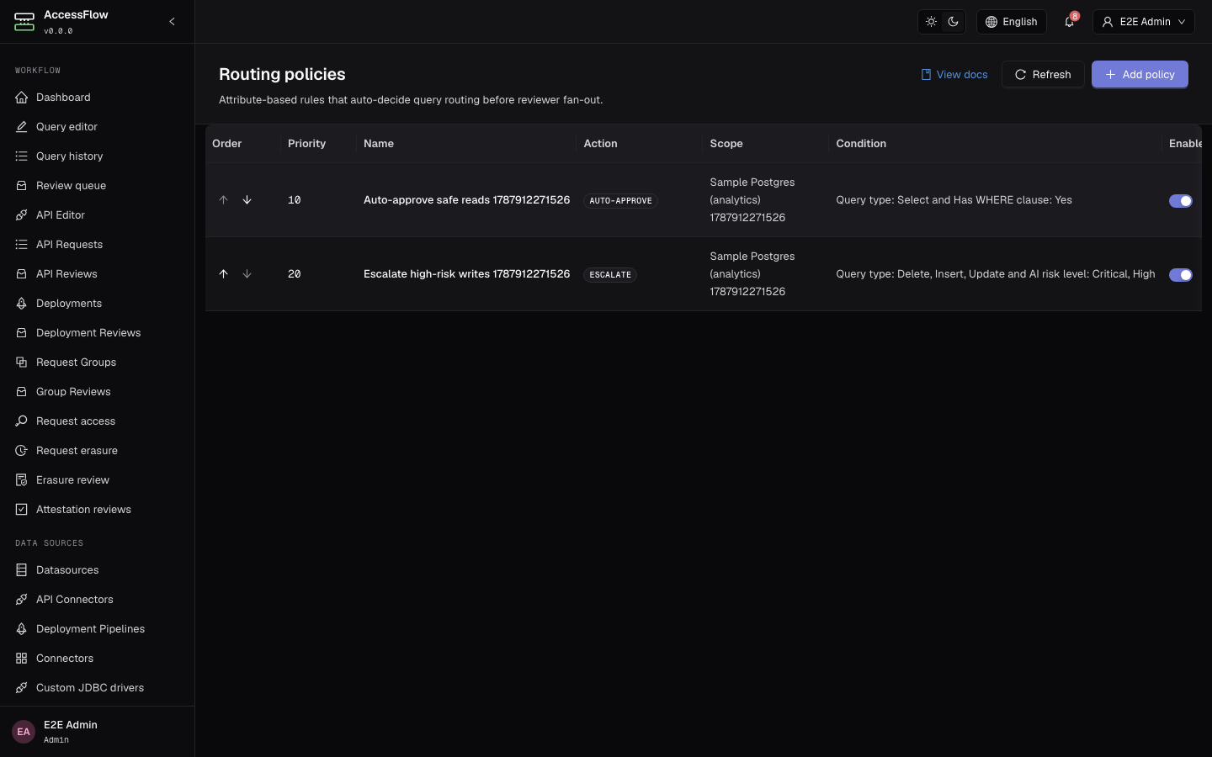This screenshot has width=1212, height=757.
Task: Switch to light theme sun icon
Action: [x=931, y=22]
